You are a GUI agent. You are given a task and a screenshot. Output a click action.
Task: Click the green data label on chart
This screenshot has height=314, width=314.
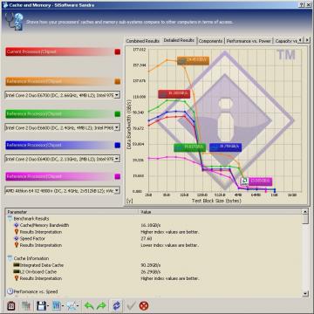(x=190, y=147)
